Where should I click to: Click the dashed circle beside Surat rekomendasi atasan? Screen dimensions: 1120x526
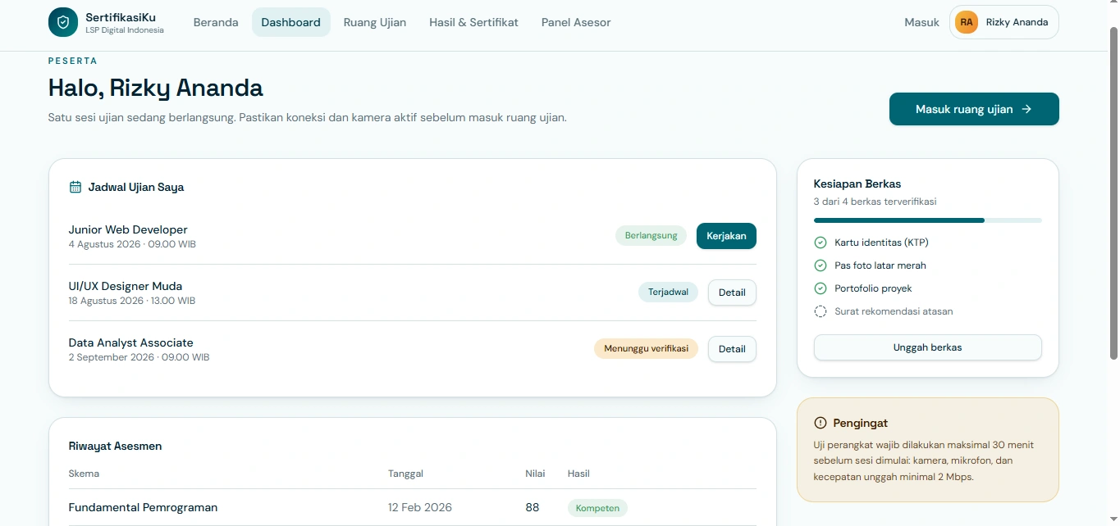coord(820,311)
